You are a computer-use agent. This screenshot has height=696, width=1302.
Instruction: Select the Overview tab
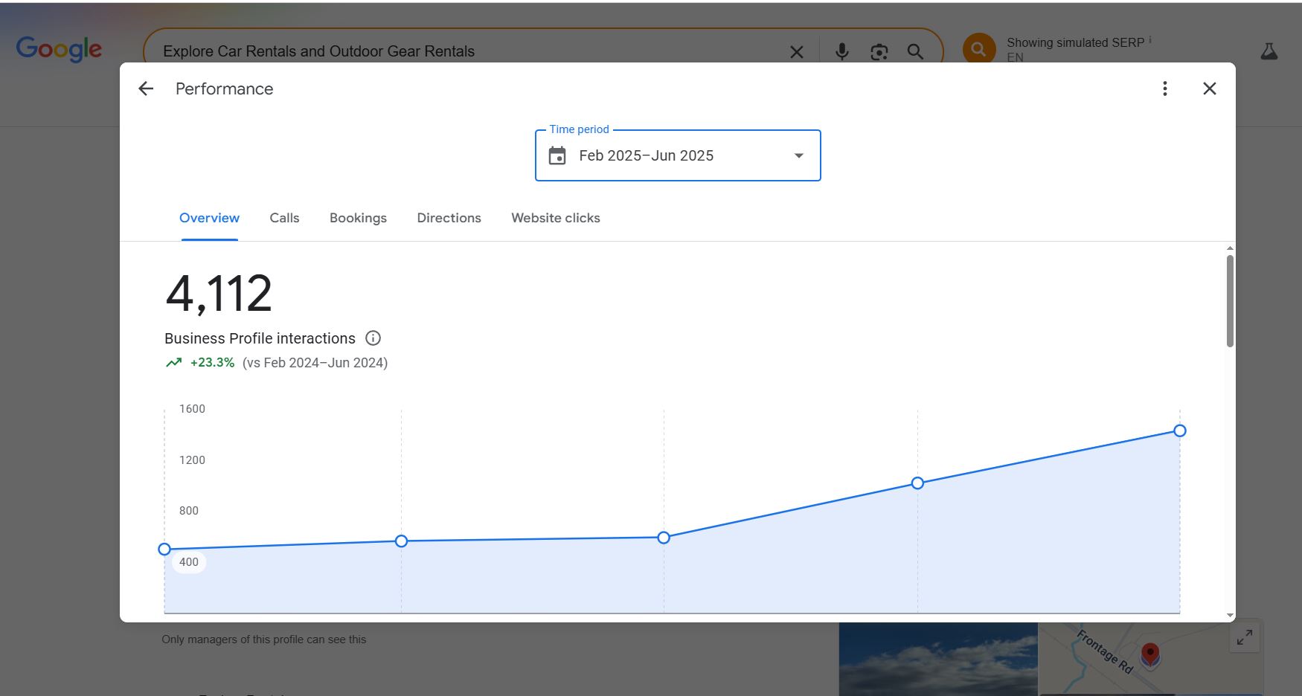pyautogui.click(x=209, y=218)
